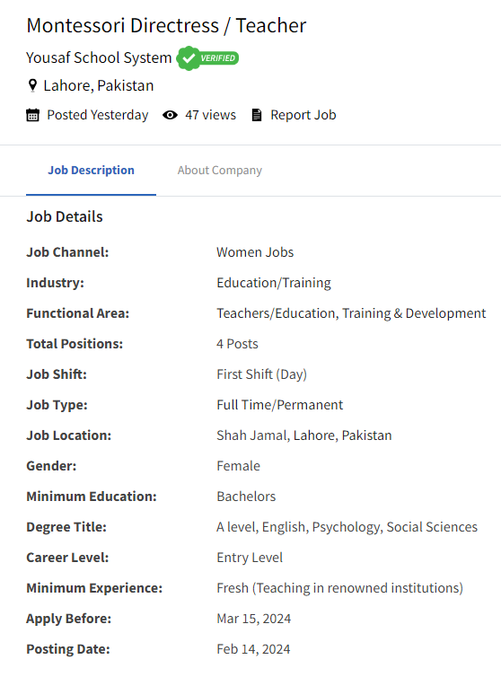Open the Yousaf School System company link
Viewport: 501px width, 677px height.
tap(99, 57)
